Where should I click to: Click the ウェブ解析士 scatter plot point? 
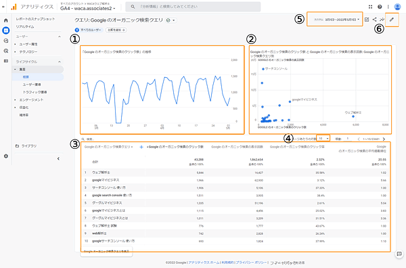pos(353,116)
